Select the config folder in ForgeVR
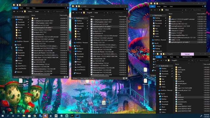Viewport: 210px width, 118px height. pyautogui.click(x=178, y=68)
